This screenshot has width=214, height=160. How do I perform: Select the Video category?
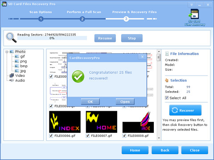[20, 76]
